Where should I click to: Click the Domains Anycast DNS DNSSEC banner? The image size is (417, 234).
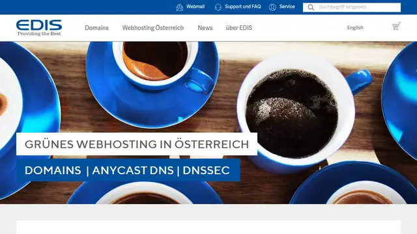pyautogui.click(x=128, y=170)
